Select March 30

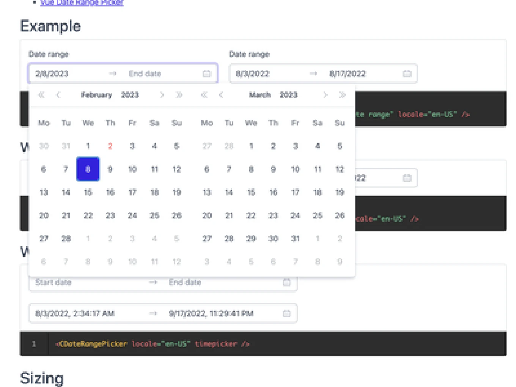(273, 239)
